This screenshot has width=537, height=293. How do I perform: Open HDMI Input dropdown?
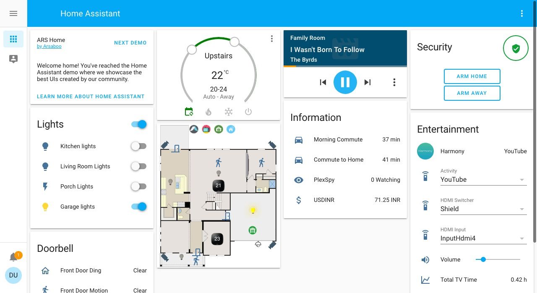tap(483, 238)
